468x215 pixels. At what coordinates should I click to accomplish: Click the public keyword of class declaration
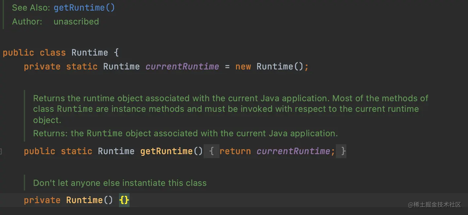18,53
